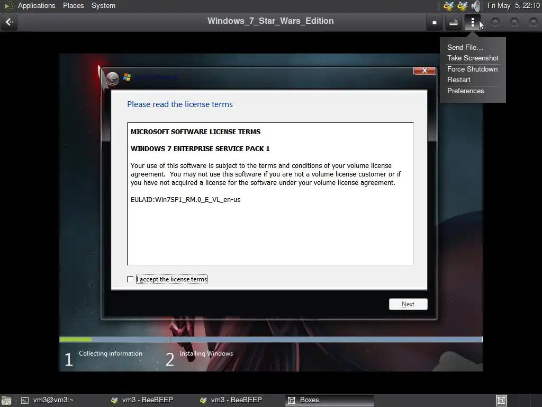
Task: Switch to vm3@vm3:~ terminal in taskbar
Action: click(47, 400)
